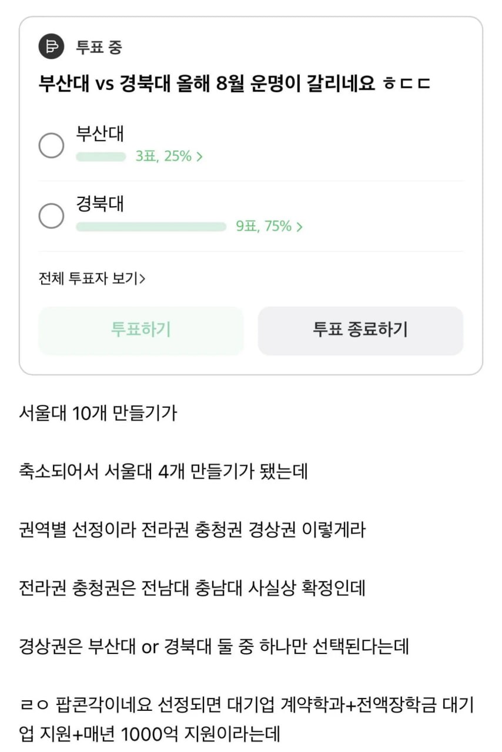This screenshot has width=502, height=752.
Task: Open 전체 투표자 보기 voter list
Action: click(92, 278)
